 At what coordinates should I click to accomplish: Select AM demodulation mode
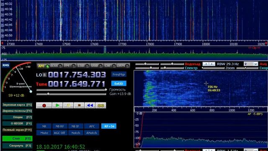pyautogui.click(x=43, y=66)
